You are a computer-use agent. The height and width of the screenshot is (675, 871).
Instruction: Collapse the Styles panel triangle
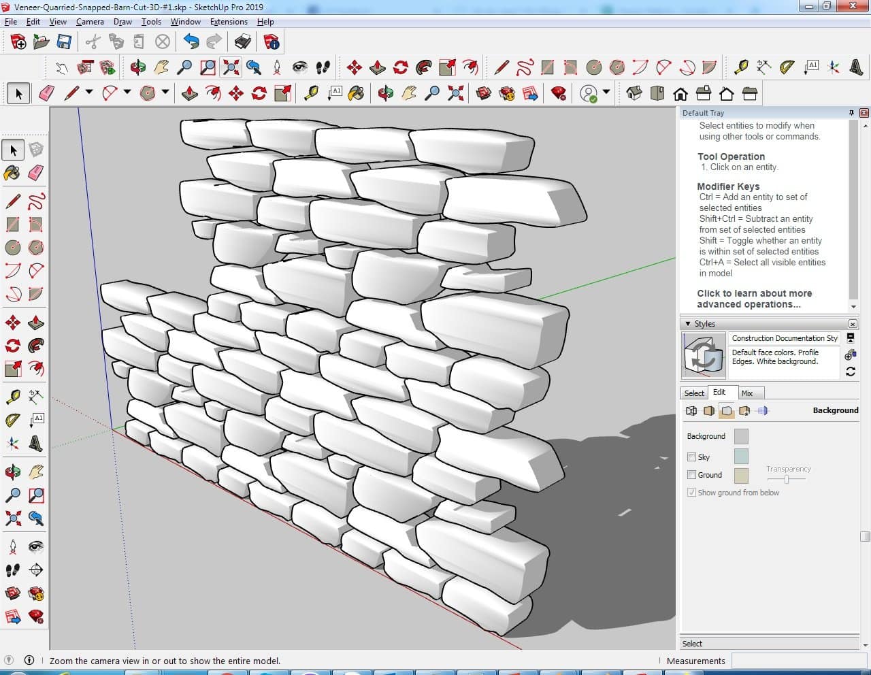point(688,324)
